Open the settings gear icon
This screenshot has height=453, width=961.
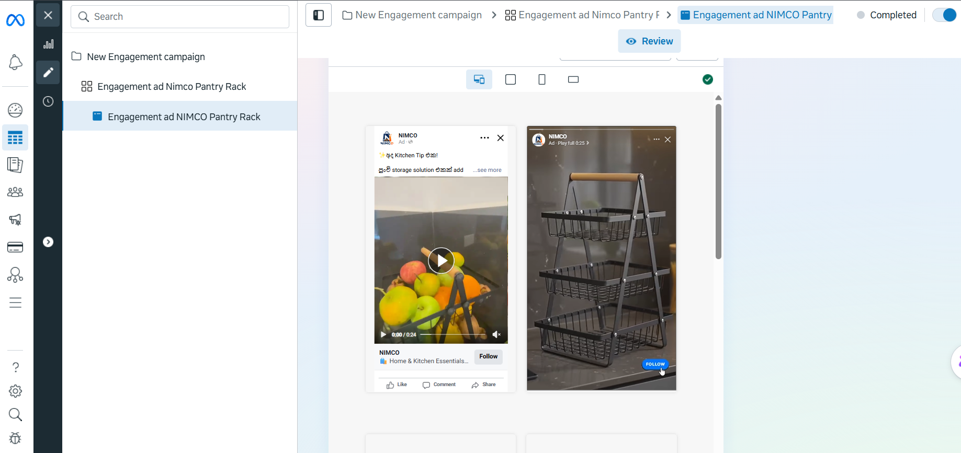pos(15,391)
